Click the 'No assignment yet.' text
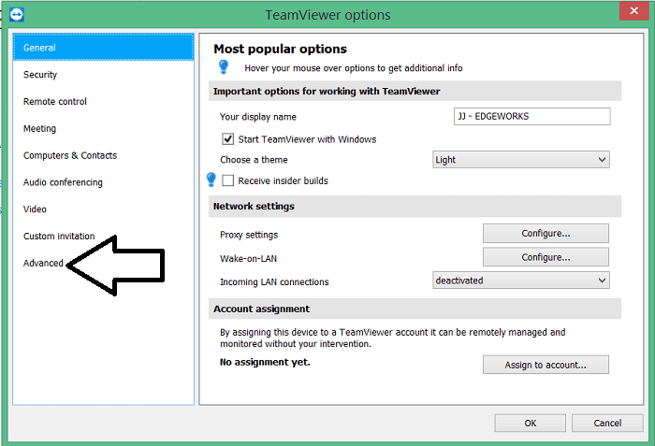The width and height of the screenshot is (655, 446). tap(265, 362)
